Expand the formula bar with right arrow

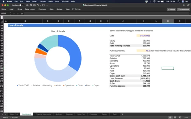coord(190,13)
